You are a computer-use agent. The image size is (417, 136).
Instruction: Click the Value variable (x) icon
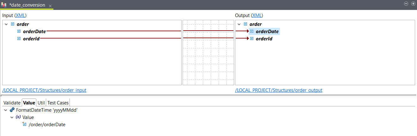point(18,117)
